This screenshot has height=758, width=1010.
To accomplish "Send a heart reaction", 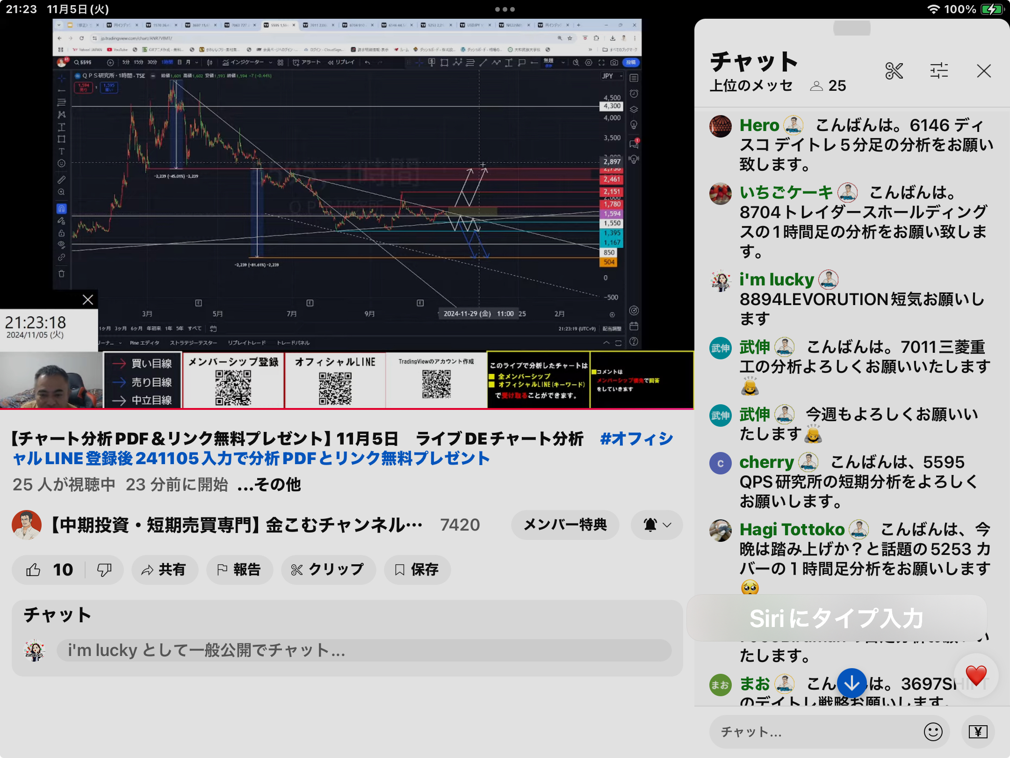I will 976,676.
